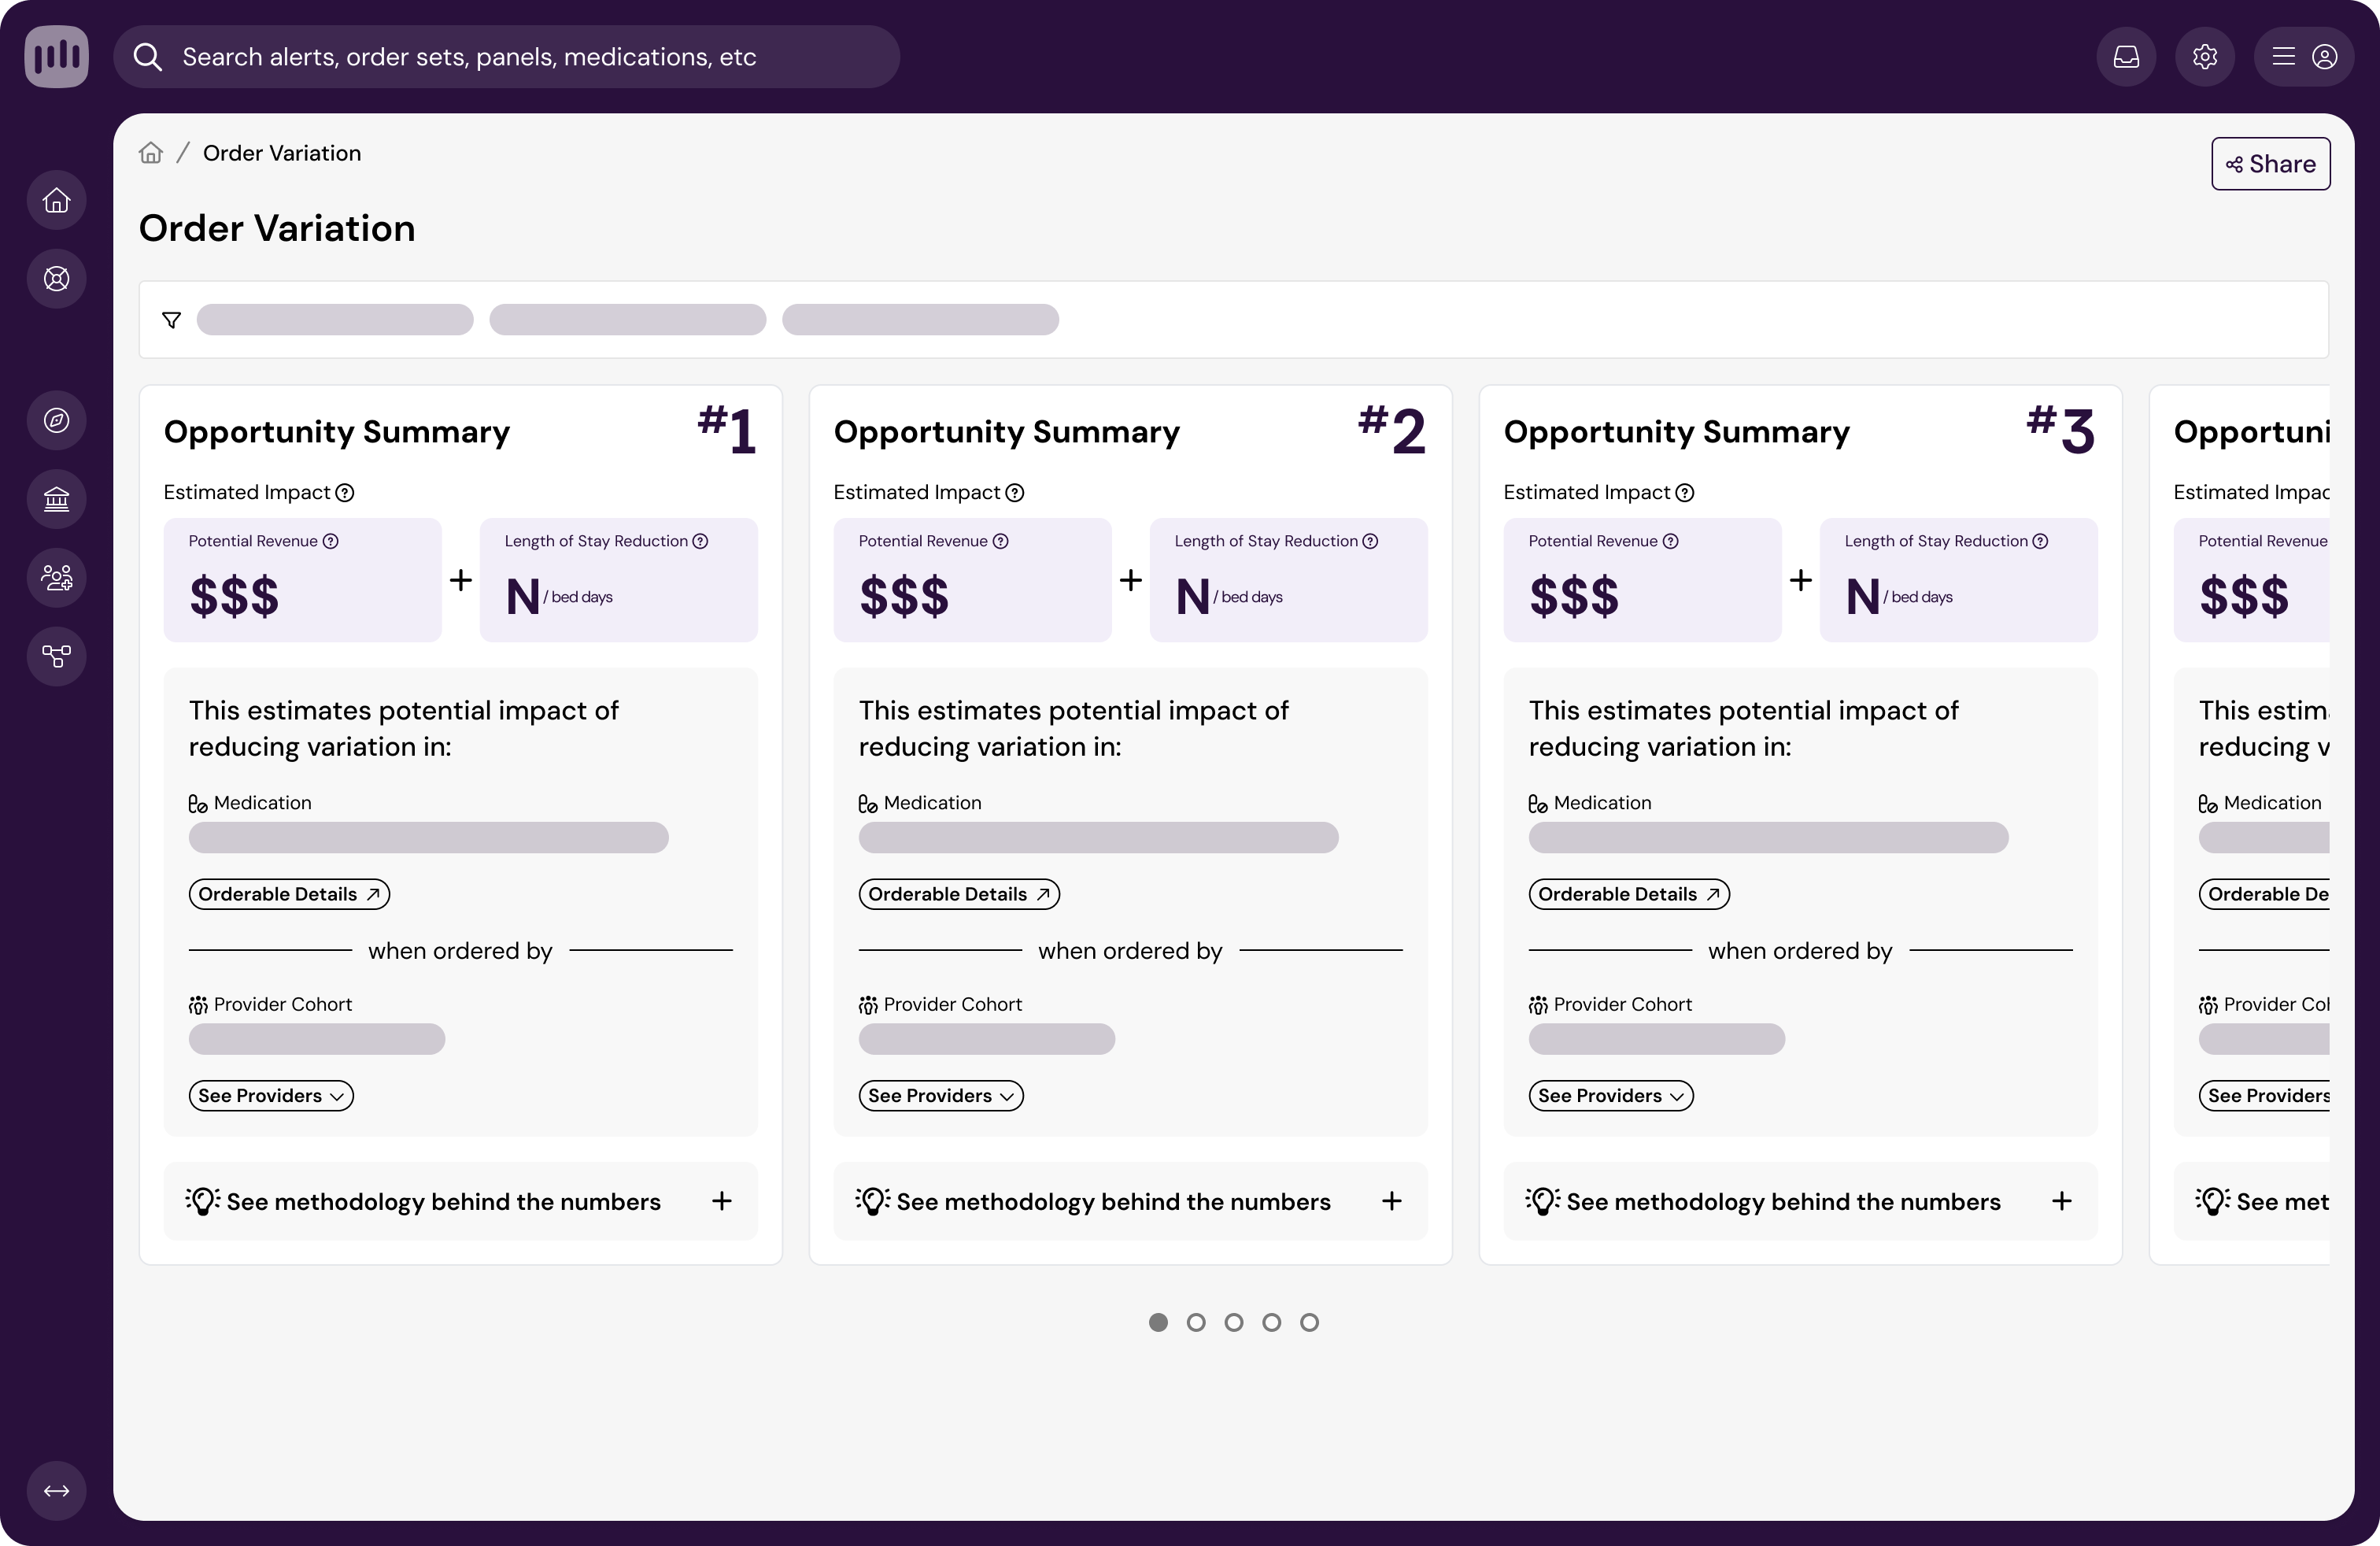Click filter funnel icon

click(x=172, y=320)
